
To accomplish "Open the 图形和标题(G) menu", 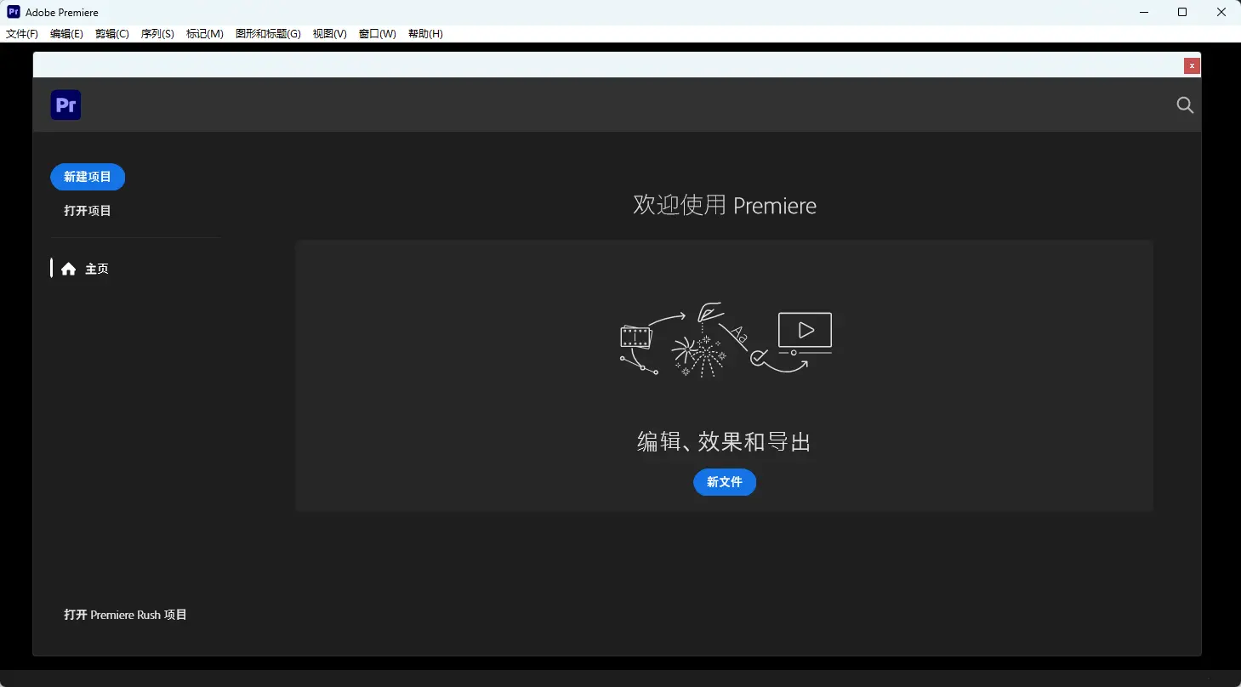I will click(x=268, y=34).
